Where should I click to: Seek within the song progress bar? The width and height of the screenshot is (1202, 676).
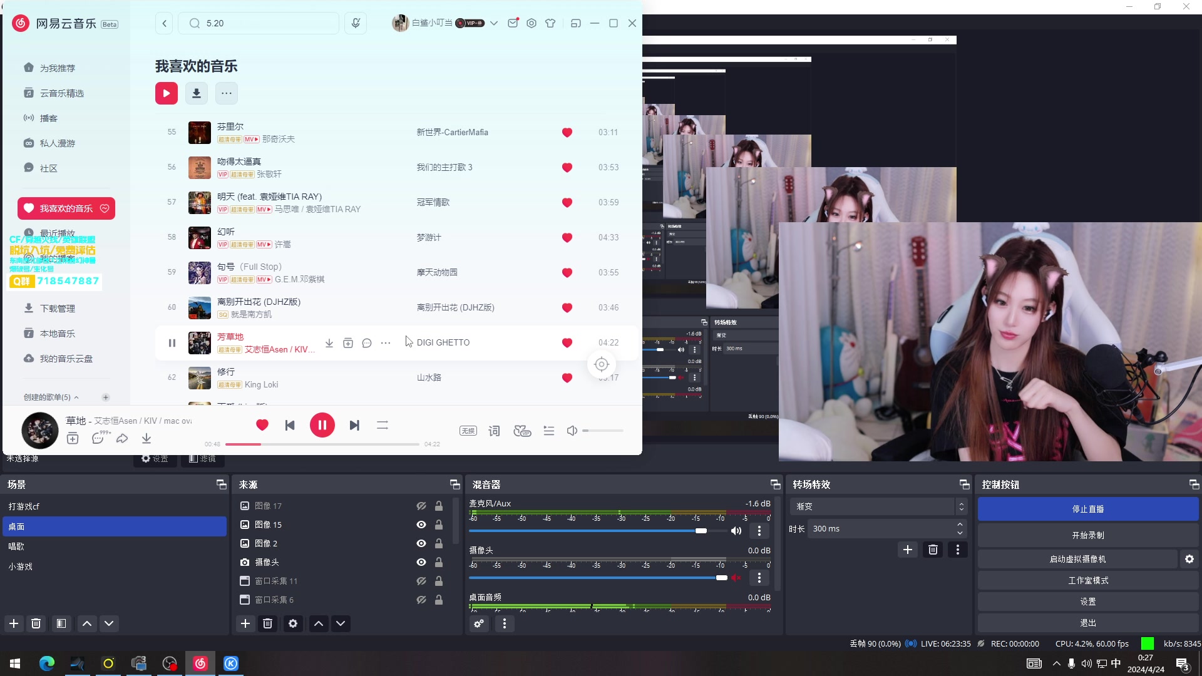322,444
